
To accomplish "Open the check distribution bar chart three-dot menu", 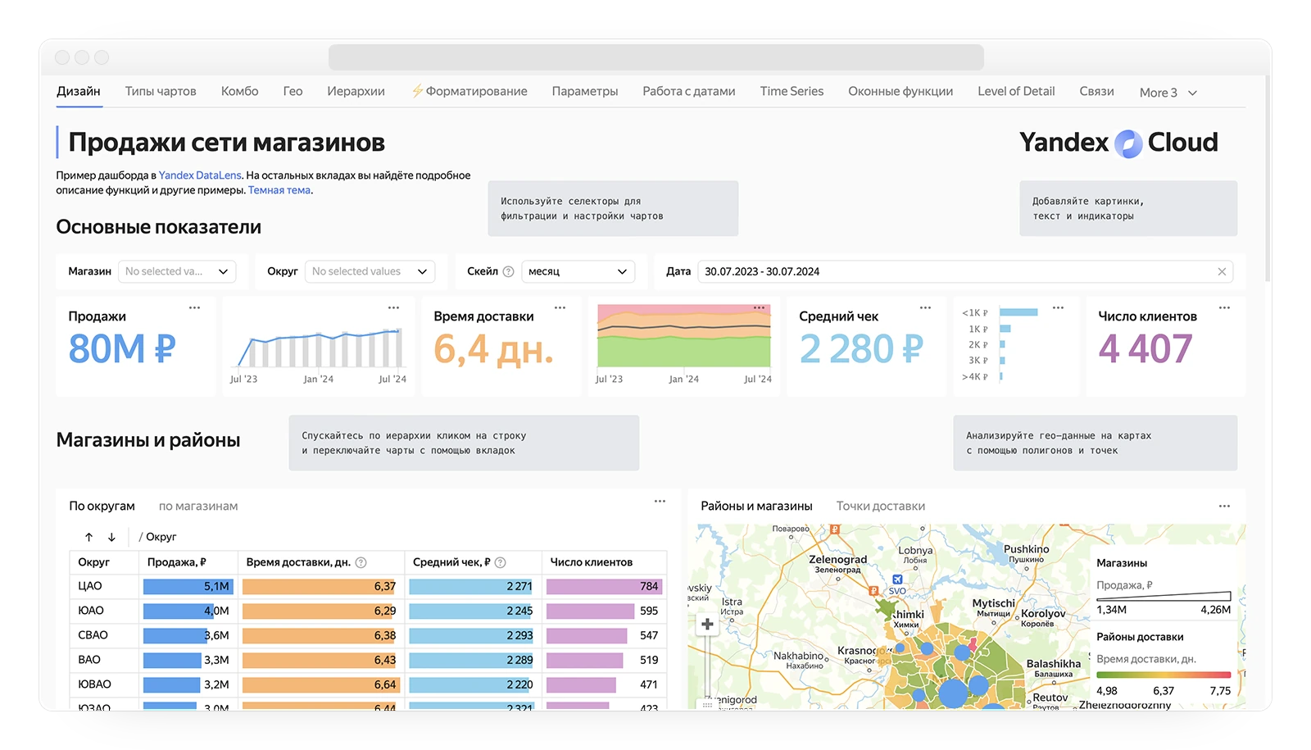I will click(x=1058, y=308).
